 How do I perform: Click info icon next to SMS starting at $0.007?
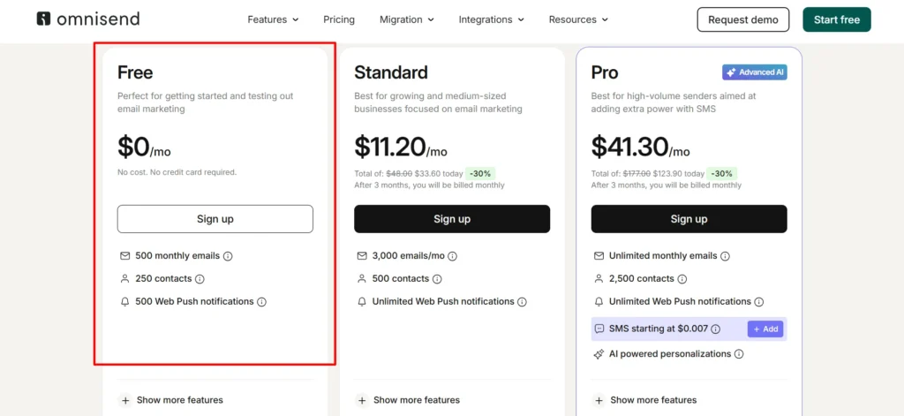(715, 329)
